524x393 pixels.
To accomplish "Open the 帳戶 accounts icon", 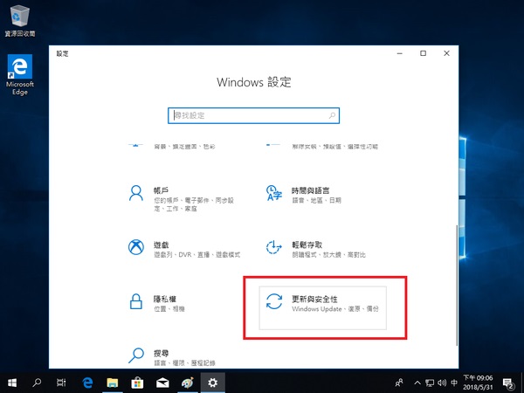I will [x=136, y=193].
